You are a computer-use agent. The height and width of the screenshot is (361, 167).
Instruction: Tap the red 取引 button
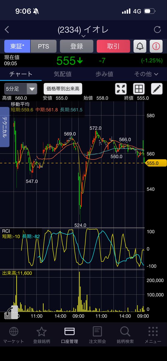(113, 46)
